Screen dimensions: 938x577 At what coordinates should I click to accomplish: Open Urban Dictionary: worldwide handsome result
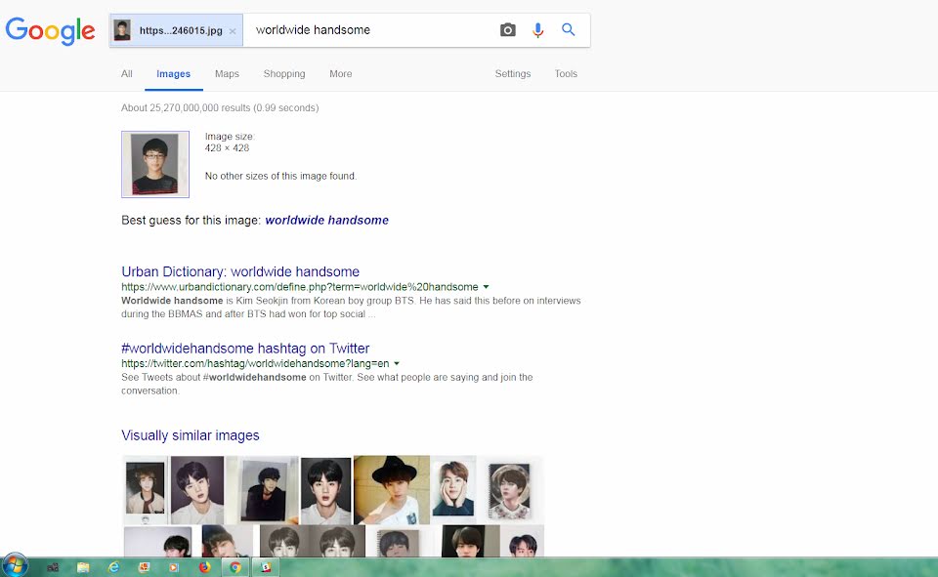[x=240, y=271]
